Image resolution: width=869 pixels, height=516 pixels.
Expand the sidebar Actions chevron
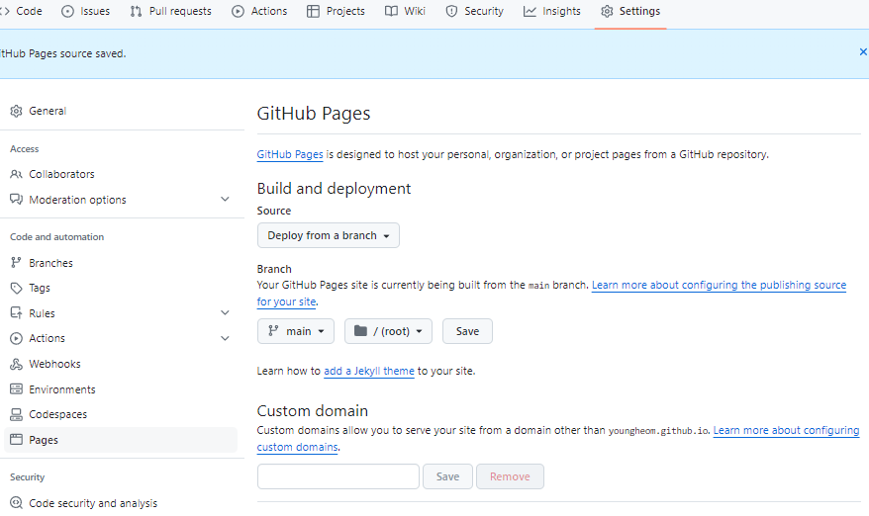click(x=225, y=338)
